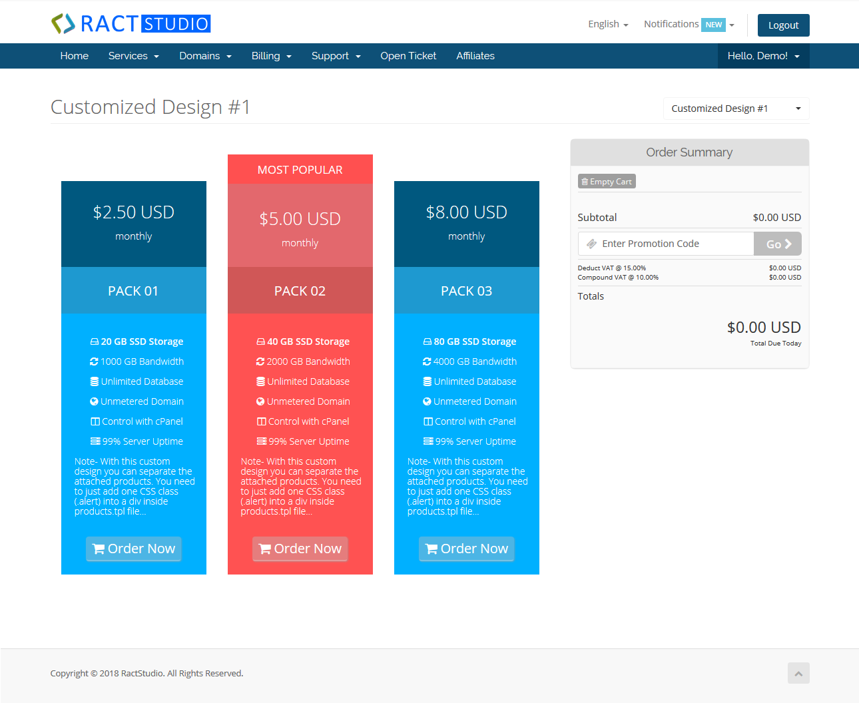Click the hard drive icon beside 20 GB SSD Storage
Viewport: 859px width, 703px height.
[94, 341]
